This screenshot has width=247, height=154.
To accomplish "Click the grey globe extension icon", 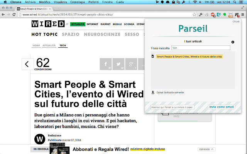I will click(207, 15).
